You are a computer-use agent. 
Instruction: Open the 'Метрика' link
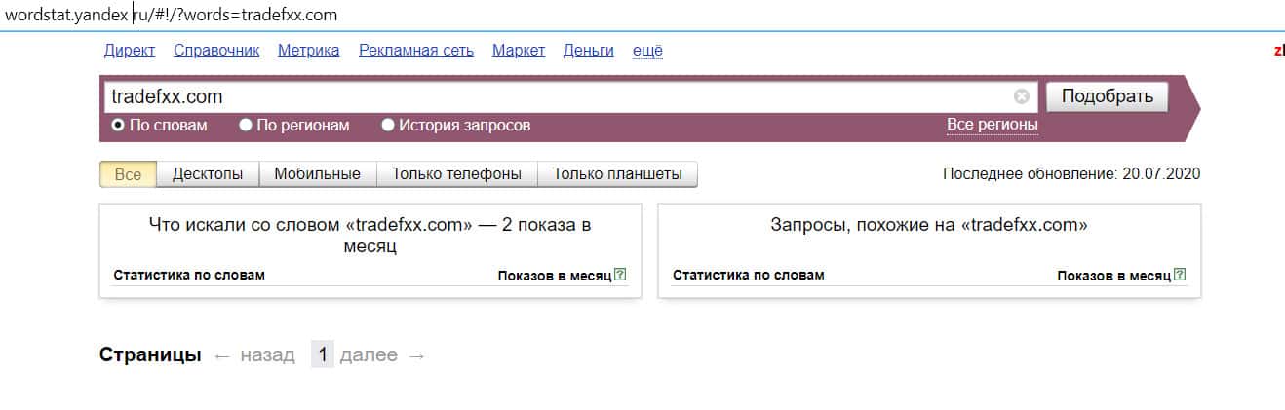point(308,51)
